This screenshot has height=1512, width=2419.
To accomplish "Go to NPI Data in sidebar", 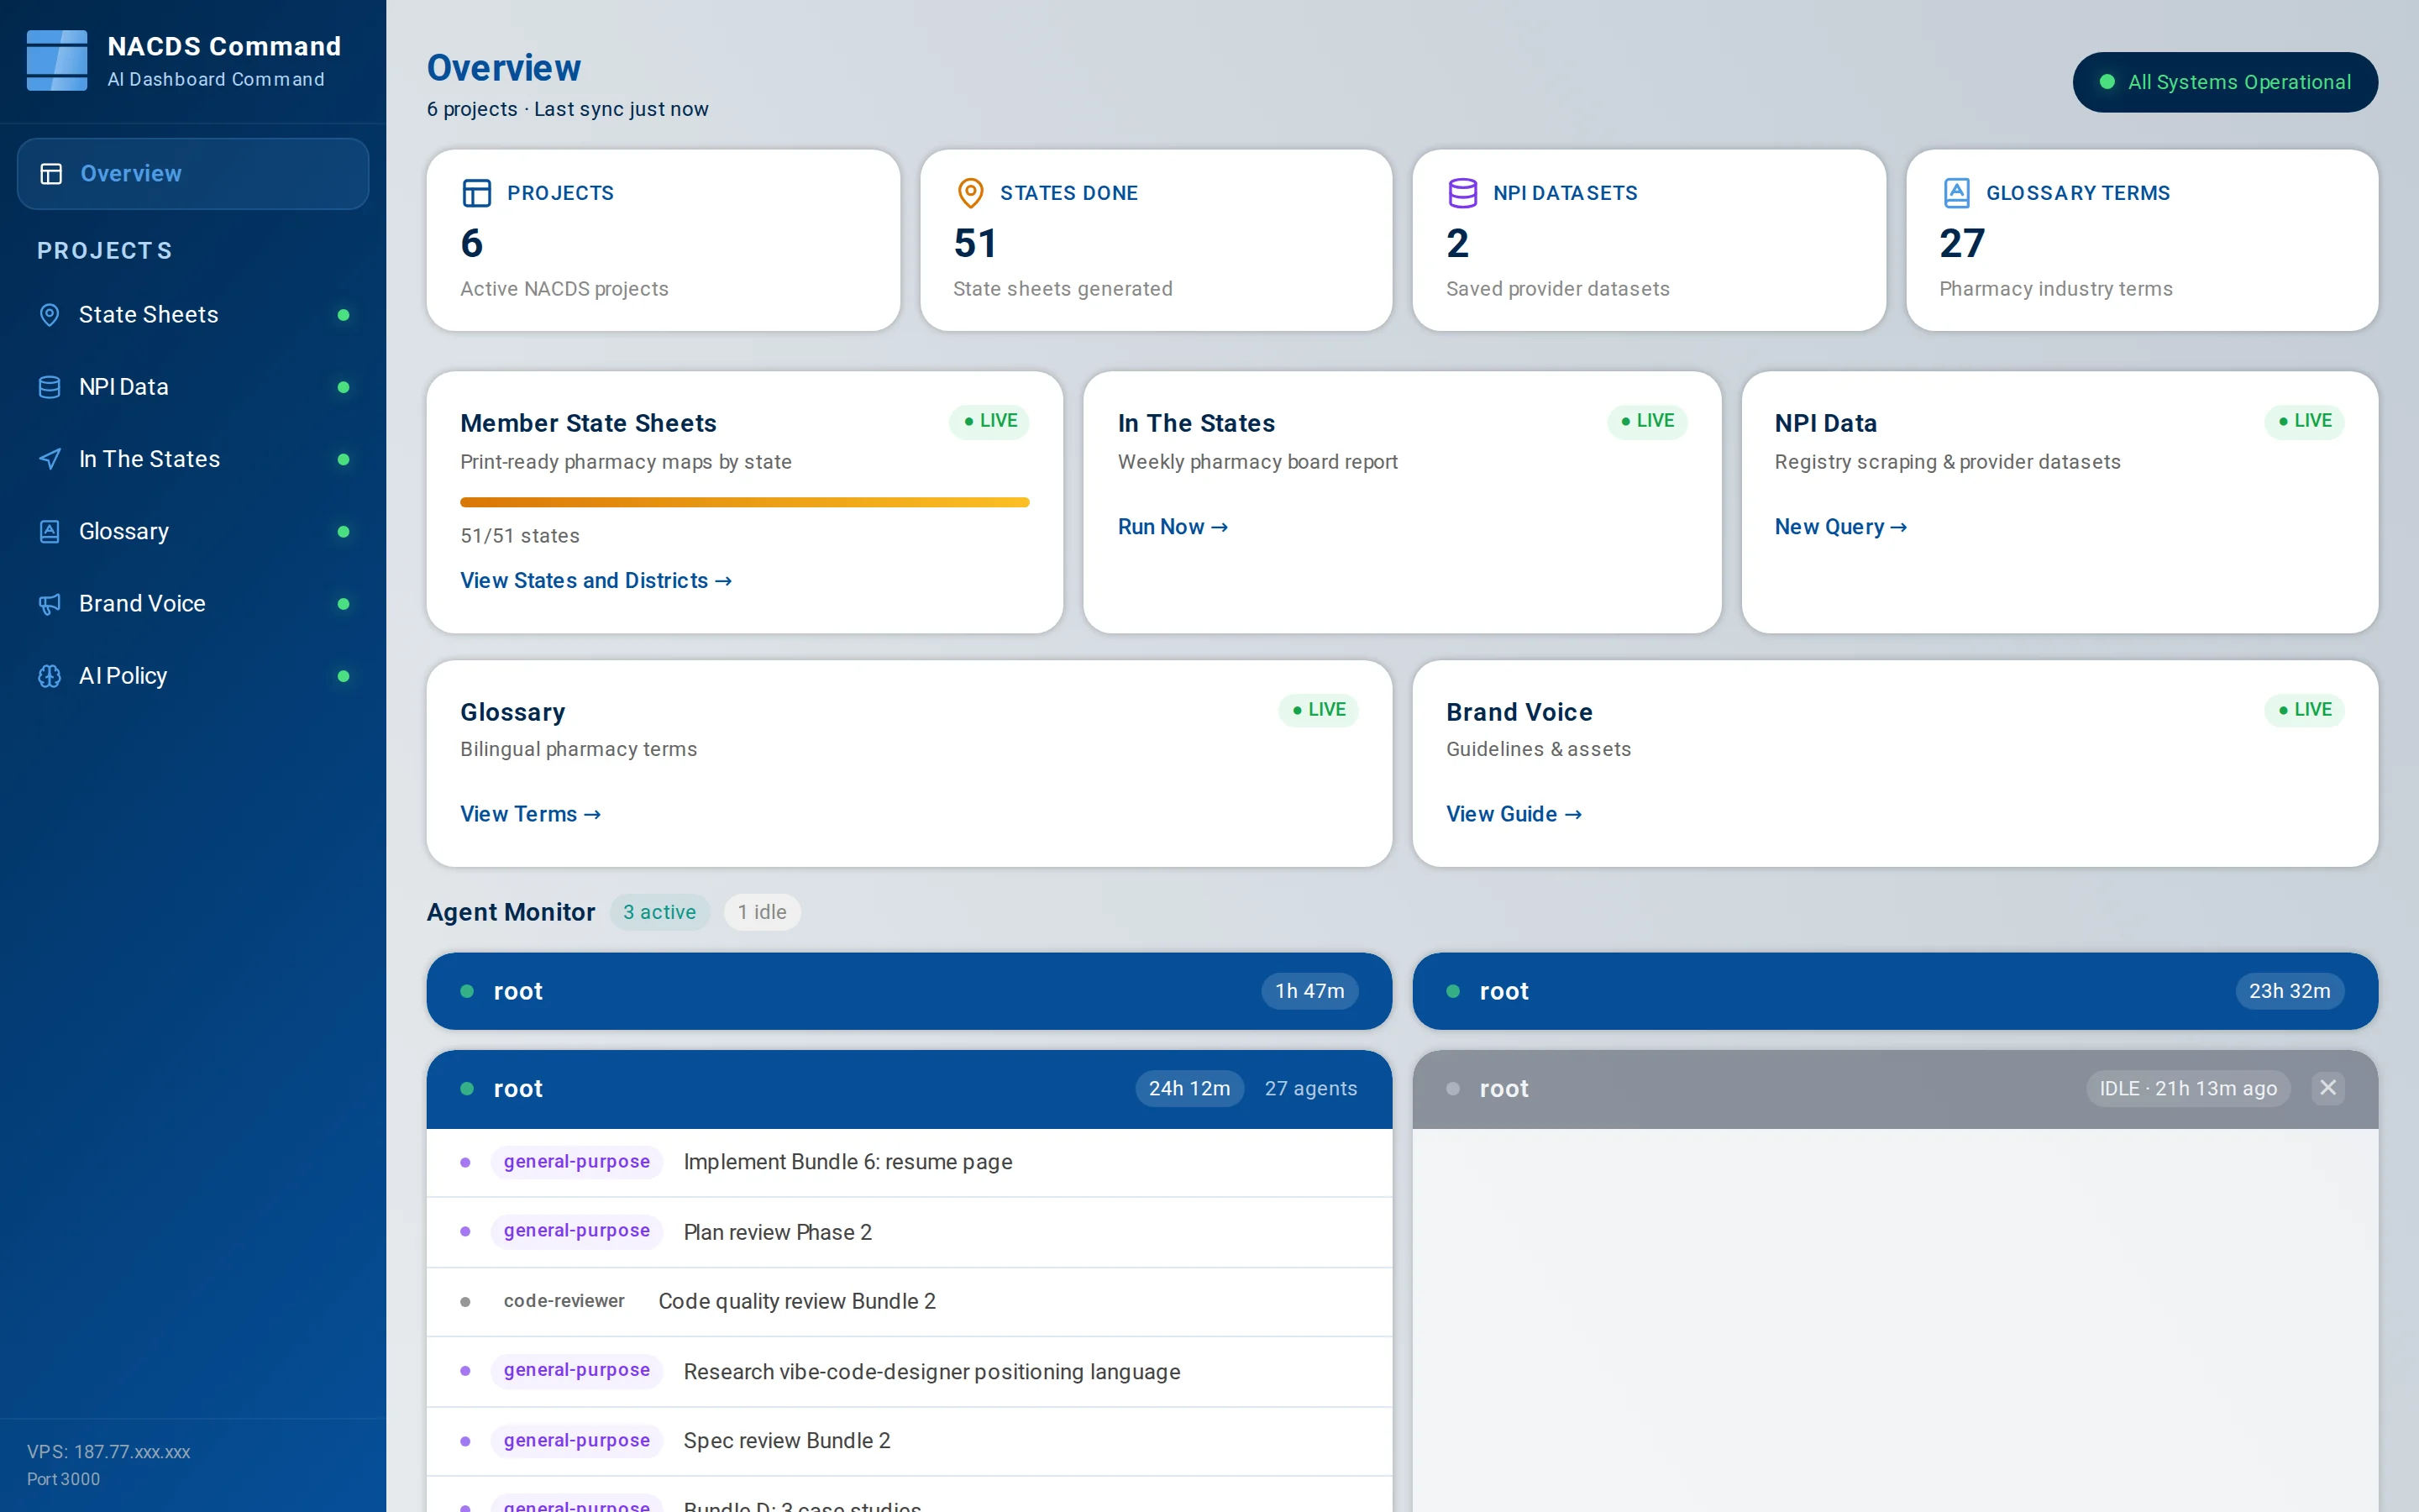I will 193,387.
